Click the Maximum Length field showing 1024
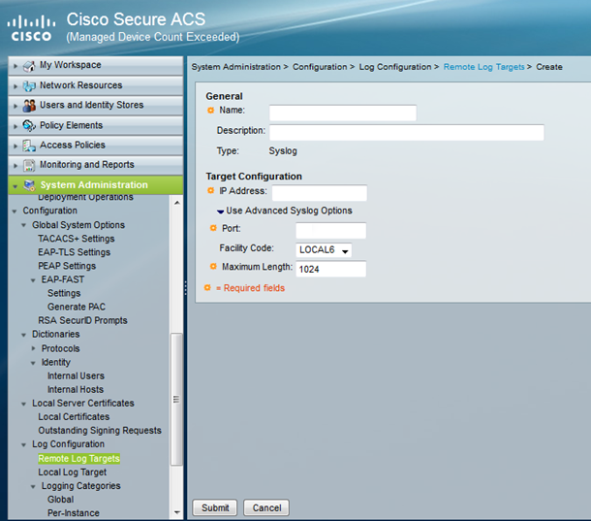This screenshot has width=591, height=521. [331, 269]
